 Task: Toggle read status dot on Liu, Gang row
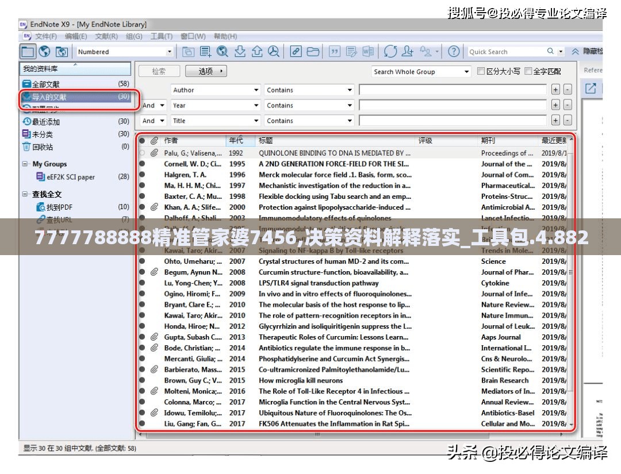[x=142, y=423]
